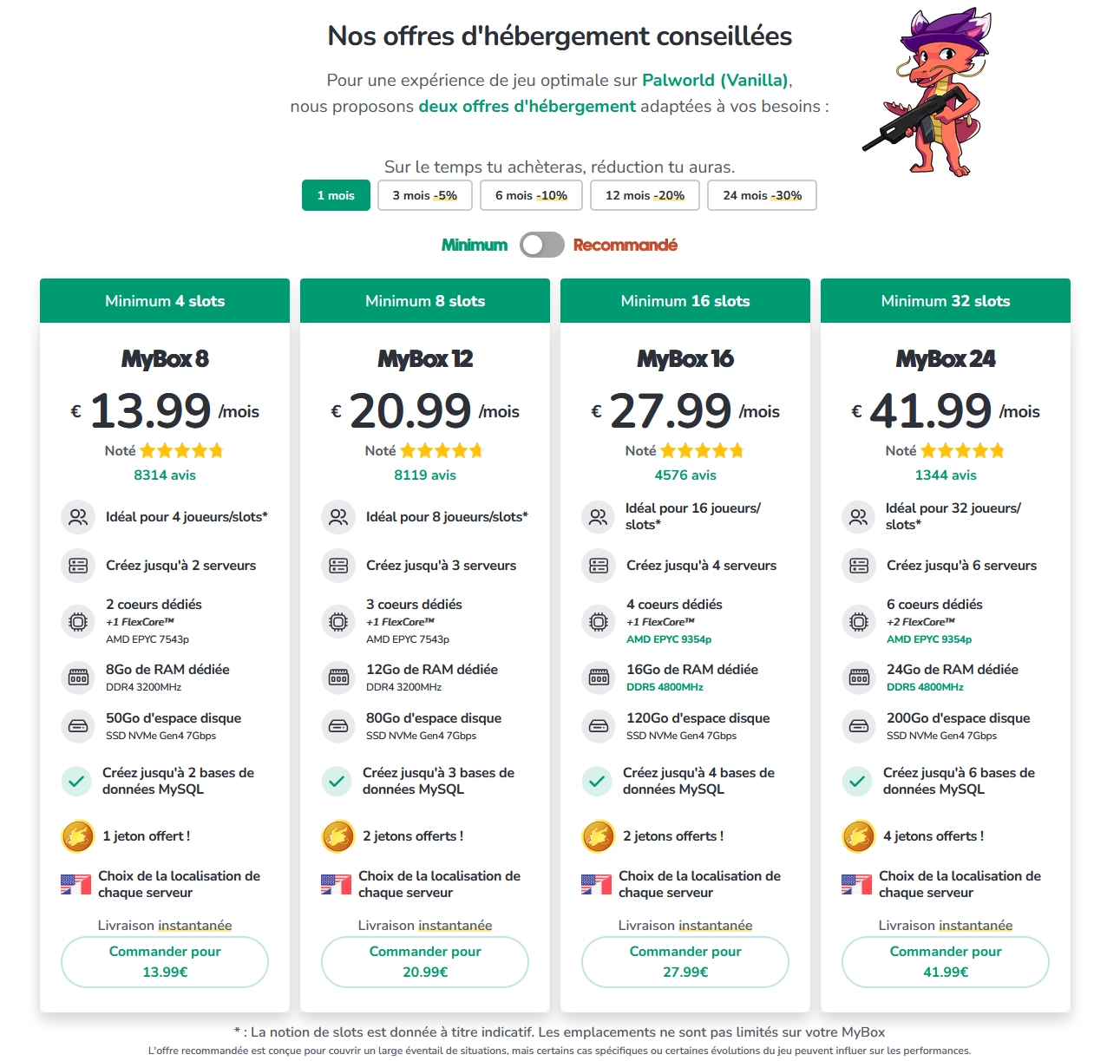Viewport: 1107px width, 1061px height.
Task: Toggle the Minimum/Recommandé switch
Action: coord(541,246)
